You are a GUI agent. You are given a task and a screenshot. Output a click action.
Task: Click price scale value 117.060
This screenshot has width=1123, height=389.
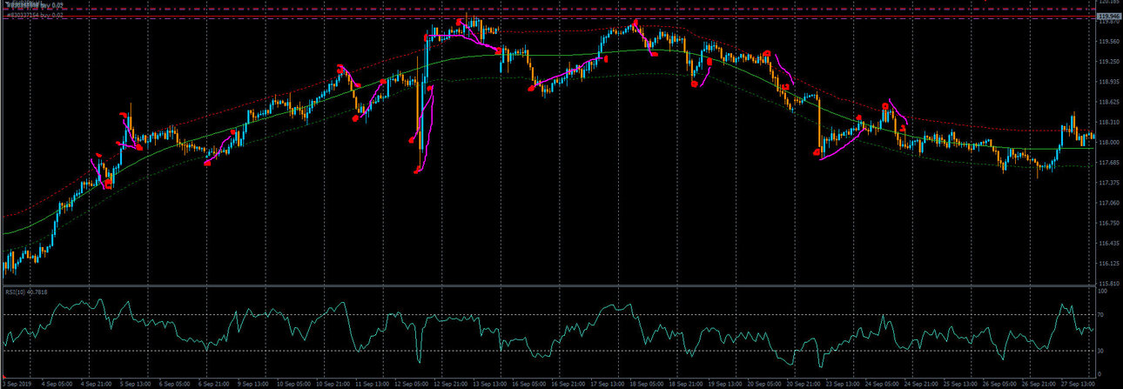(1108, 203)
